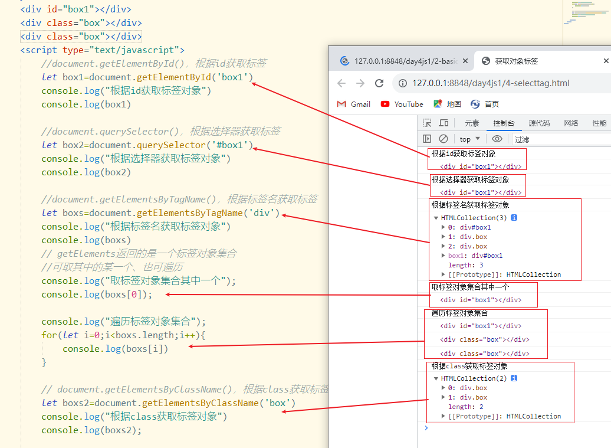Viewport: 611px width, 448px height.
Task: Go forward in the browser history
Action: point(360,83)
